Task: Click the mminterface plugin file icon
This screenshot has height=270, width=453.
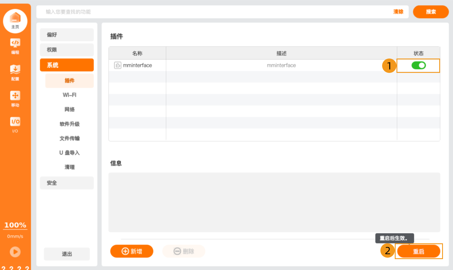Action: click(x=118, y=65)
